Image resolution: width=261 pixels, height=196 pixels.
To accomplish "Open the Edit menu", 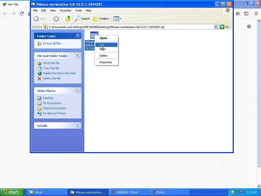I will coord(43,10).
